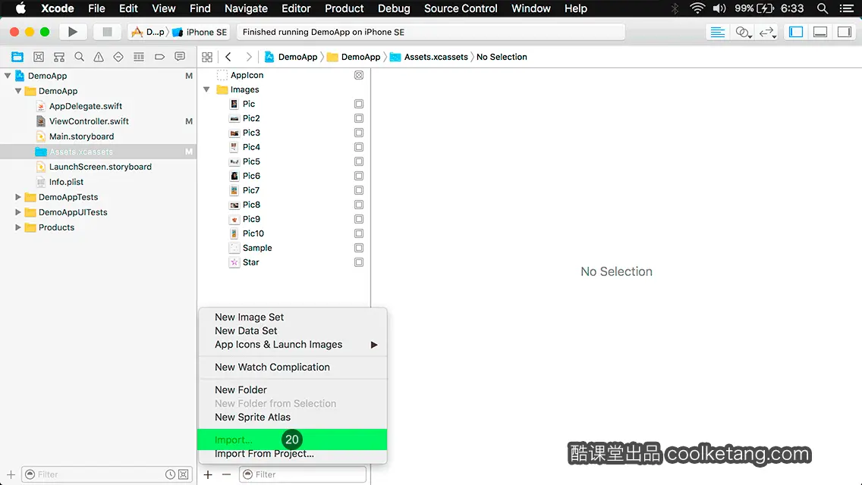Expand the DemoAppTests folder
This screenshot has width=862, height=485.
[x=18, y=197]
